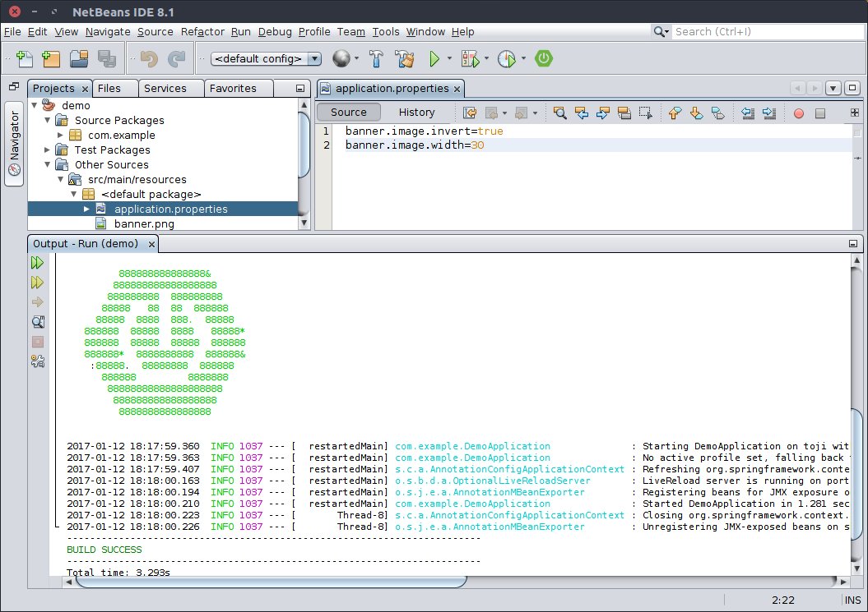Click the Undo arrow icon

(x=149, y=58)
